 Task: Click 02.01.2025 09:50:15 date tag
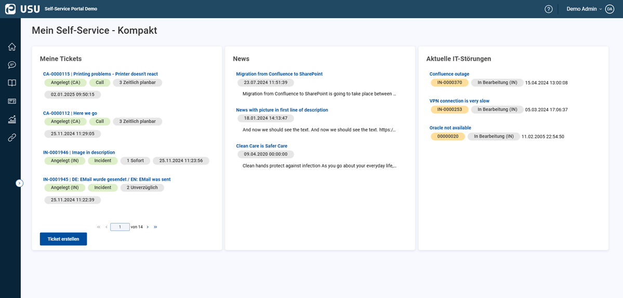click(73, 94)
